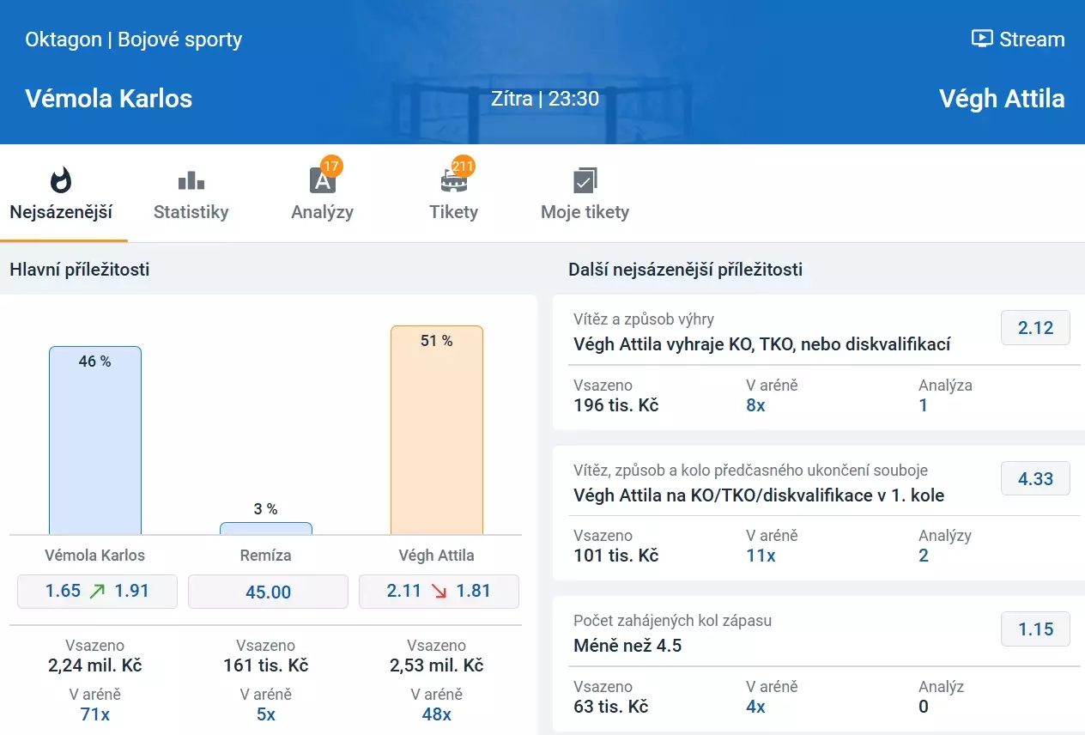Viewport: 1085px width, 735px height.
Task: Open 71x arena link under Vémola Karlos
Action: [94, 714]
